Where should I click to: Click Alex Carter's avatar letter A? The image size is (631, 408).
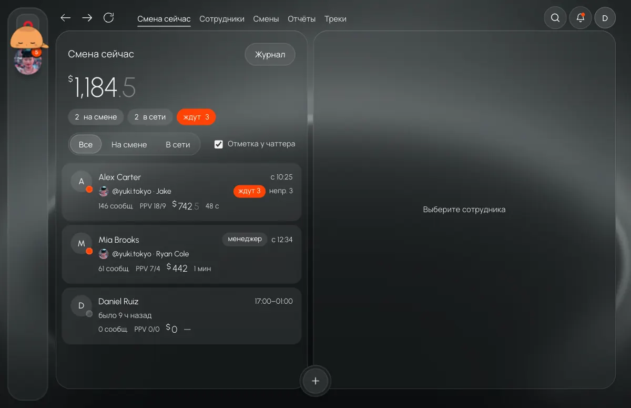pyautogui.click(x=82, y=182)
